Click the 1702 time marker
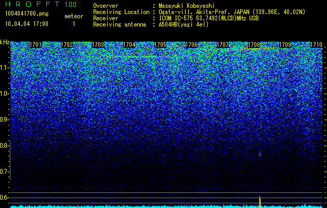Screen dimensions: 327x208 pos(67,45)
